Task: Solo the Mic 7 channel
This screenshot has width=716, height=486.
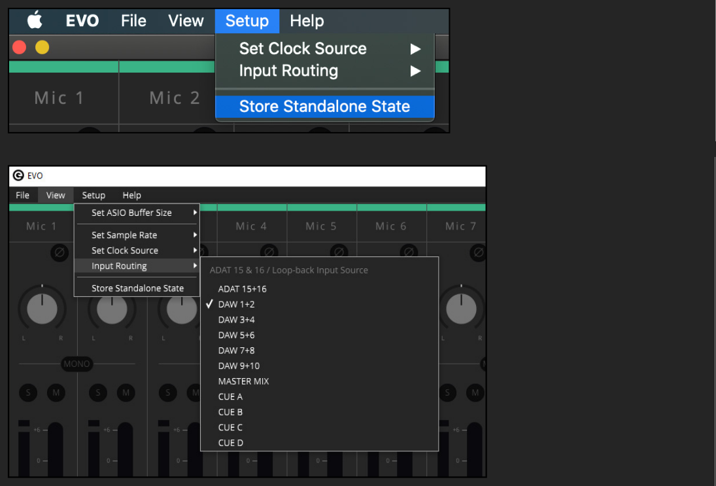Action: pos(447,392)
